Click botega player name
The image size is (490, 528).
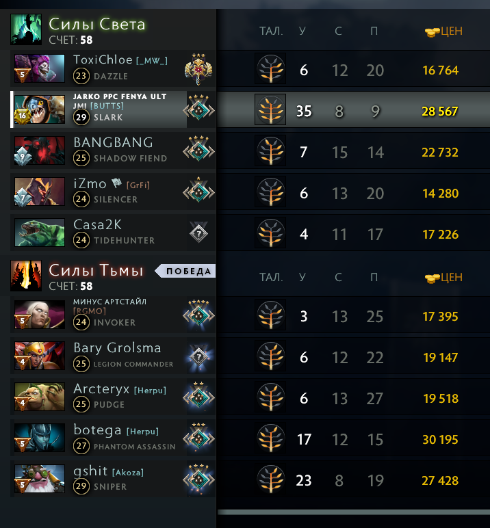click(x=97, y=430)
